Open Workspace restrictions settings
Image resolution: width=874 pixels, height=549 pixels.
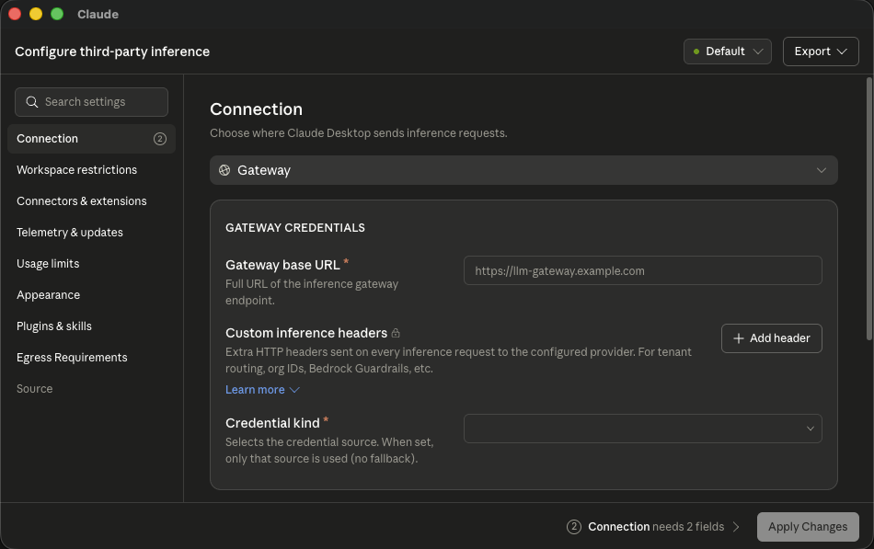coord(77,170)
